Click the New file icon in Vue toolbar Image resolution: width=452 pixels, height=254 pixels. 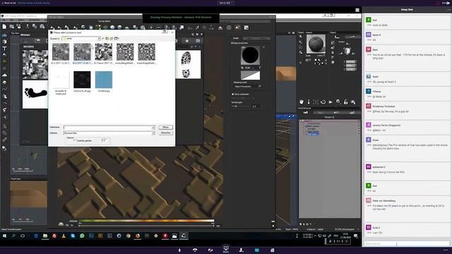point(4,27)
